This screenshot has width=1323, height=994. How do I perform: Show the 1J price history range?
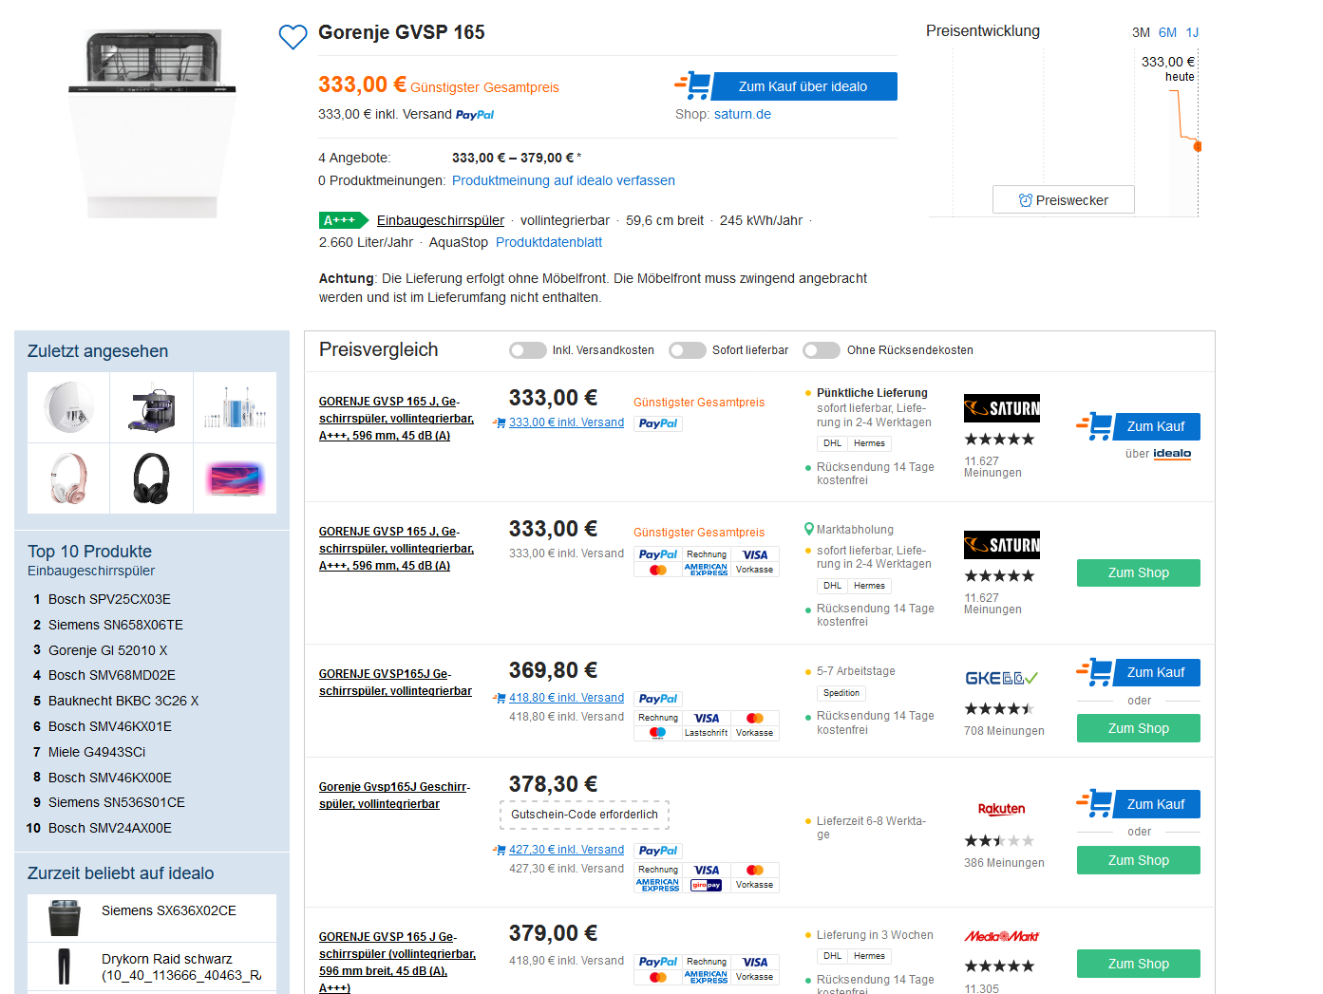coord(1192,32)
